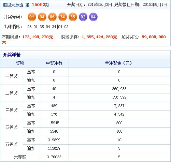Click the 六等奖 winners count 3176033

tap(54, 157)
